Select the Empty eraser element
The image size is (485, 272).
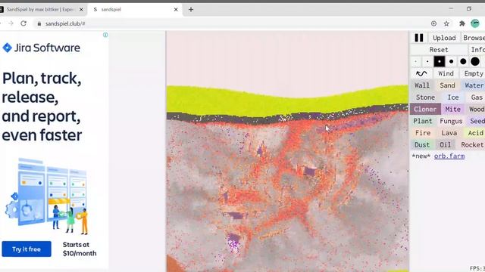473,73
